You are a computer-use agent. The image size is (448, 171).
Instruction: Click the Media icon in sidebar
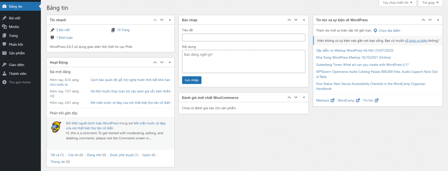tap(4, 27)
